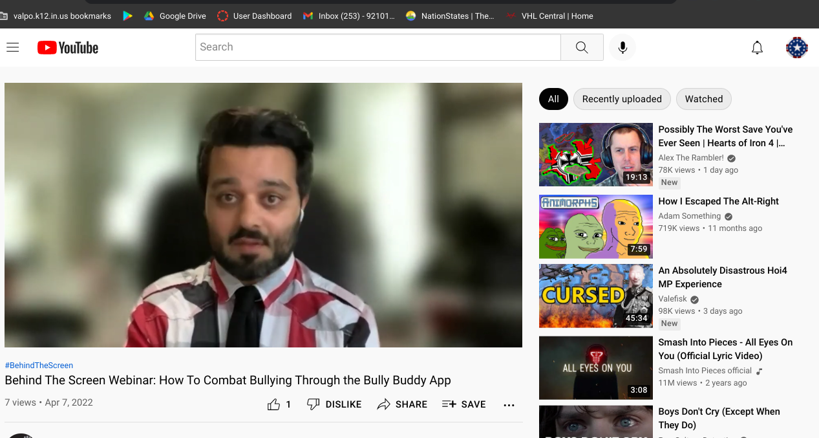
Task: Open How I Escaped The Alt-Right thumbnail
Action: pyautogui.click(x=596, y=226)
